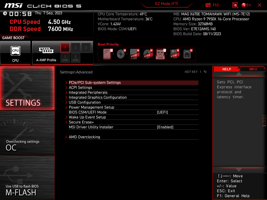Close the BIOS with the X icon
267x200 pixels.
click(x=259, y=5)
